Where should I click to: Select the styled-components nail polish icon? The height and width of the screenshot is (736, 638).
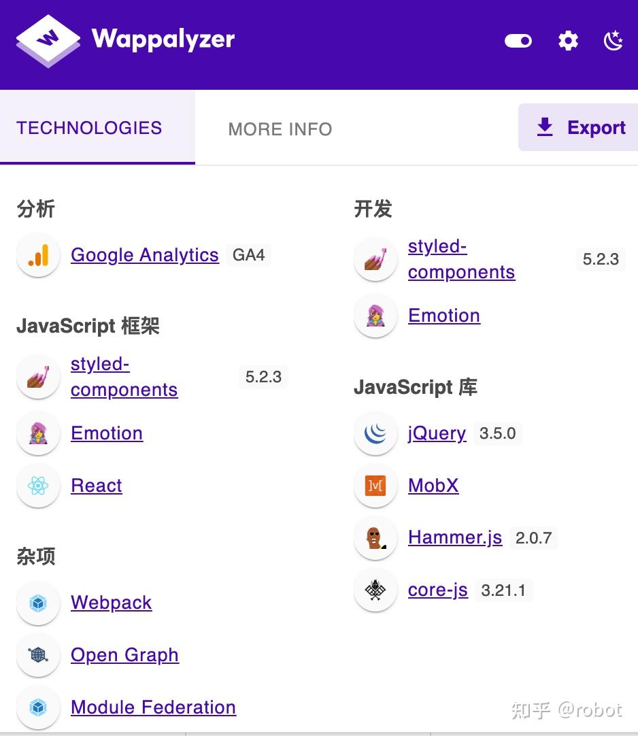[38, 376]
